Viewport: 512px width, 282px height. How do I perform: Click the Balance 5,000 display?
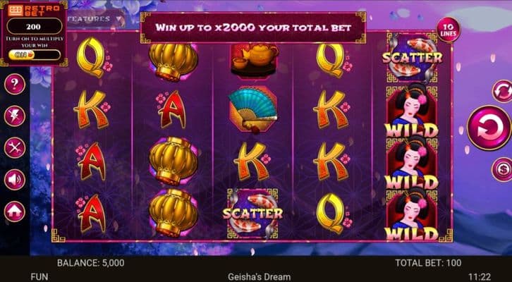[x=90, y=263]
